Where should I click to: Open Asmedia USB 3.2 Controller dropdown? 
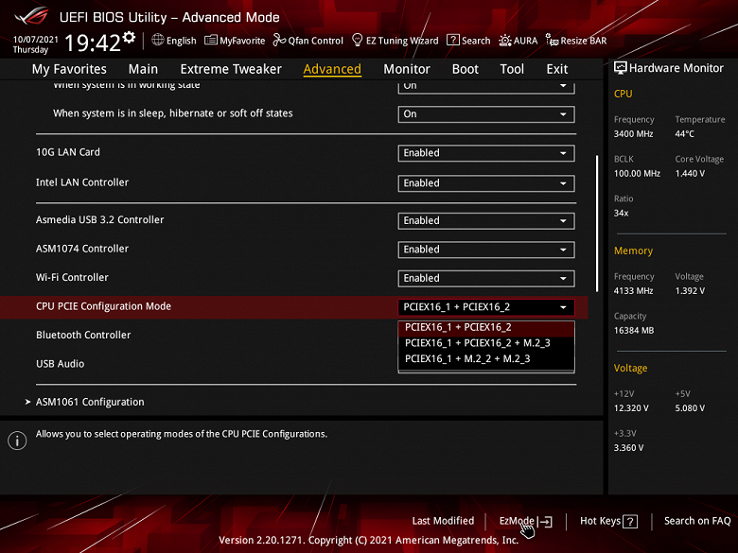pos(486,221)
